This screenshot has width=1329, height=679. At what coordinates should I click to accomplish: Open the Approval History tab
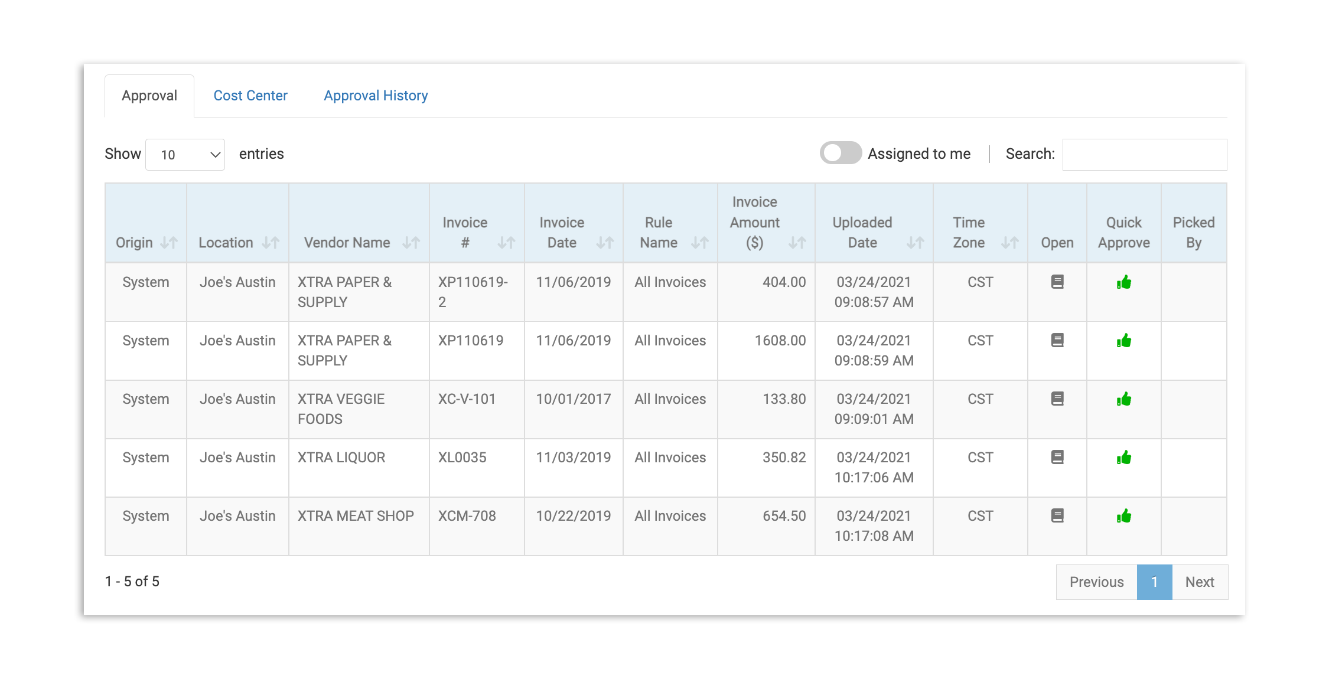(x=376, y=96)
